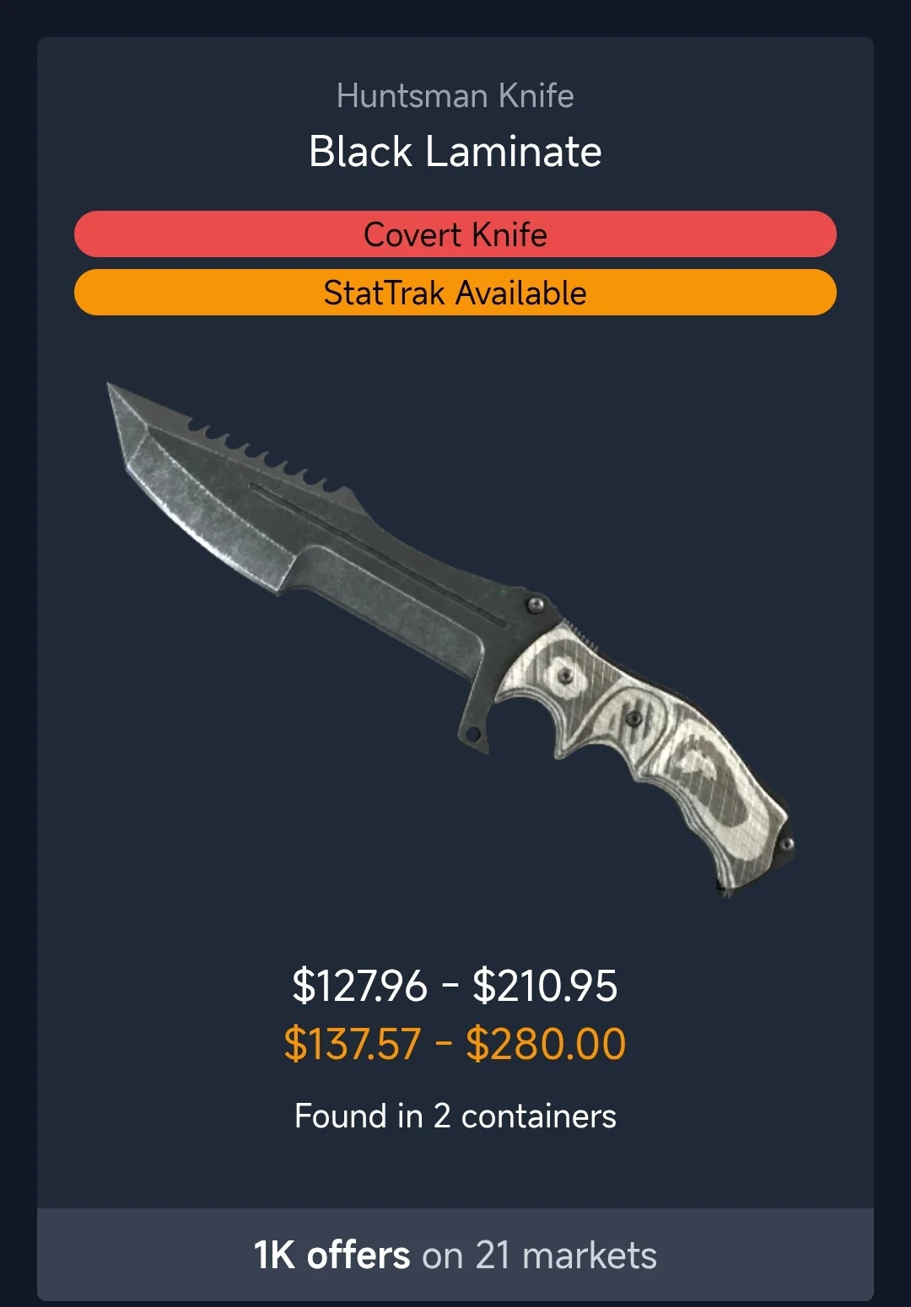Viewport: 911px width, 1307px height.
Task: Select the normal price range $127.96 - $210.95
Action: [x=455, y=985]
